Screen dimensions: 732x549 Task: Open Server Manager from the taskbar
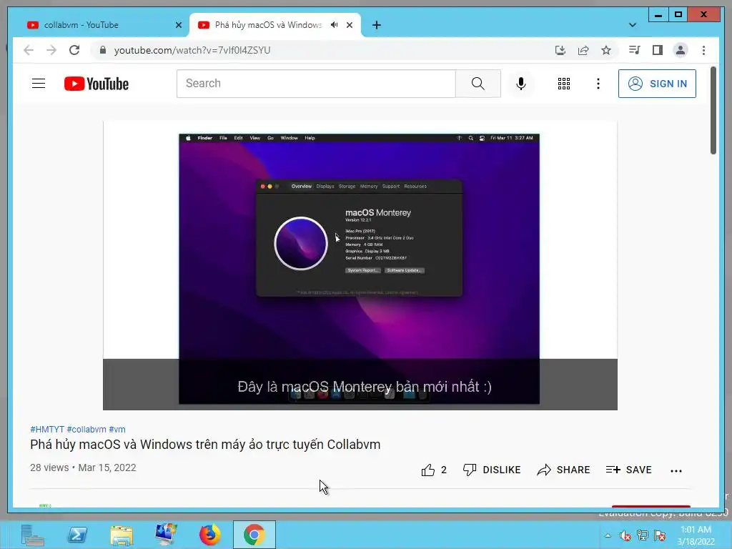click(x=32, y=535)
